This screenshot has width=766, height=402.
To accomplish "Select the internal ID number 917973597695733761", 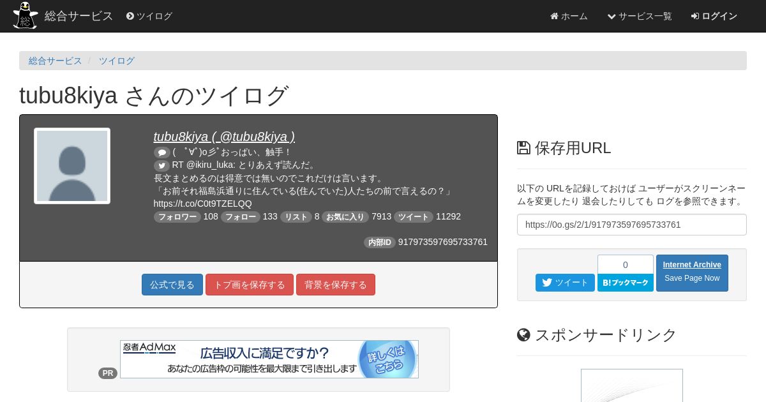I will [x=443, y=242].
